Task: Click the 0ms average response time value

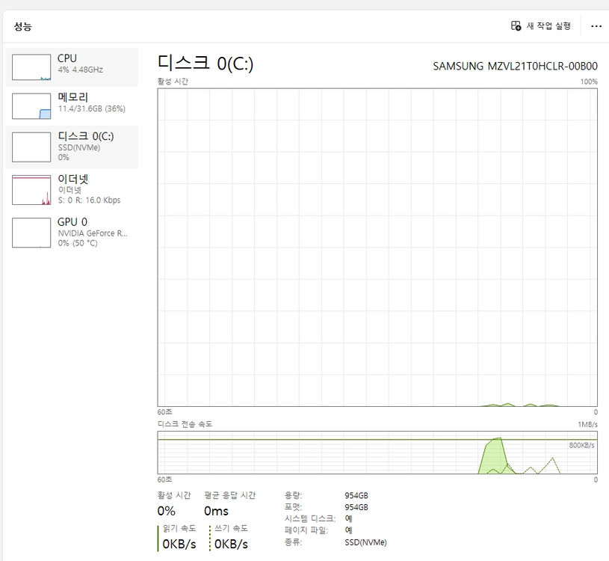Action: [x=217, y=511]
